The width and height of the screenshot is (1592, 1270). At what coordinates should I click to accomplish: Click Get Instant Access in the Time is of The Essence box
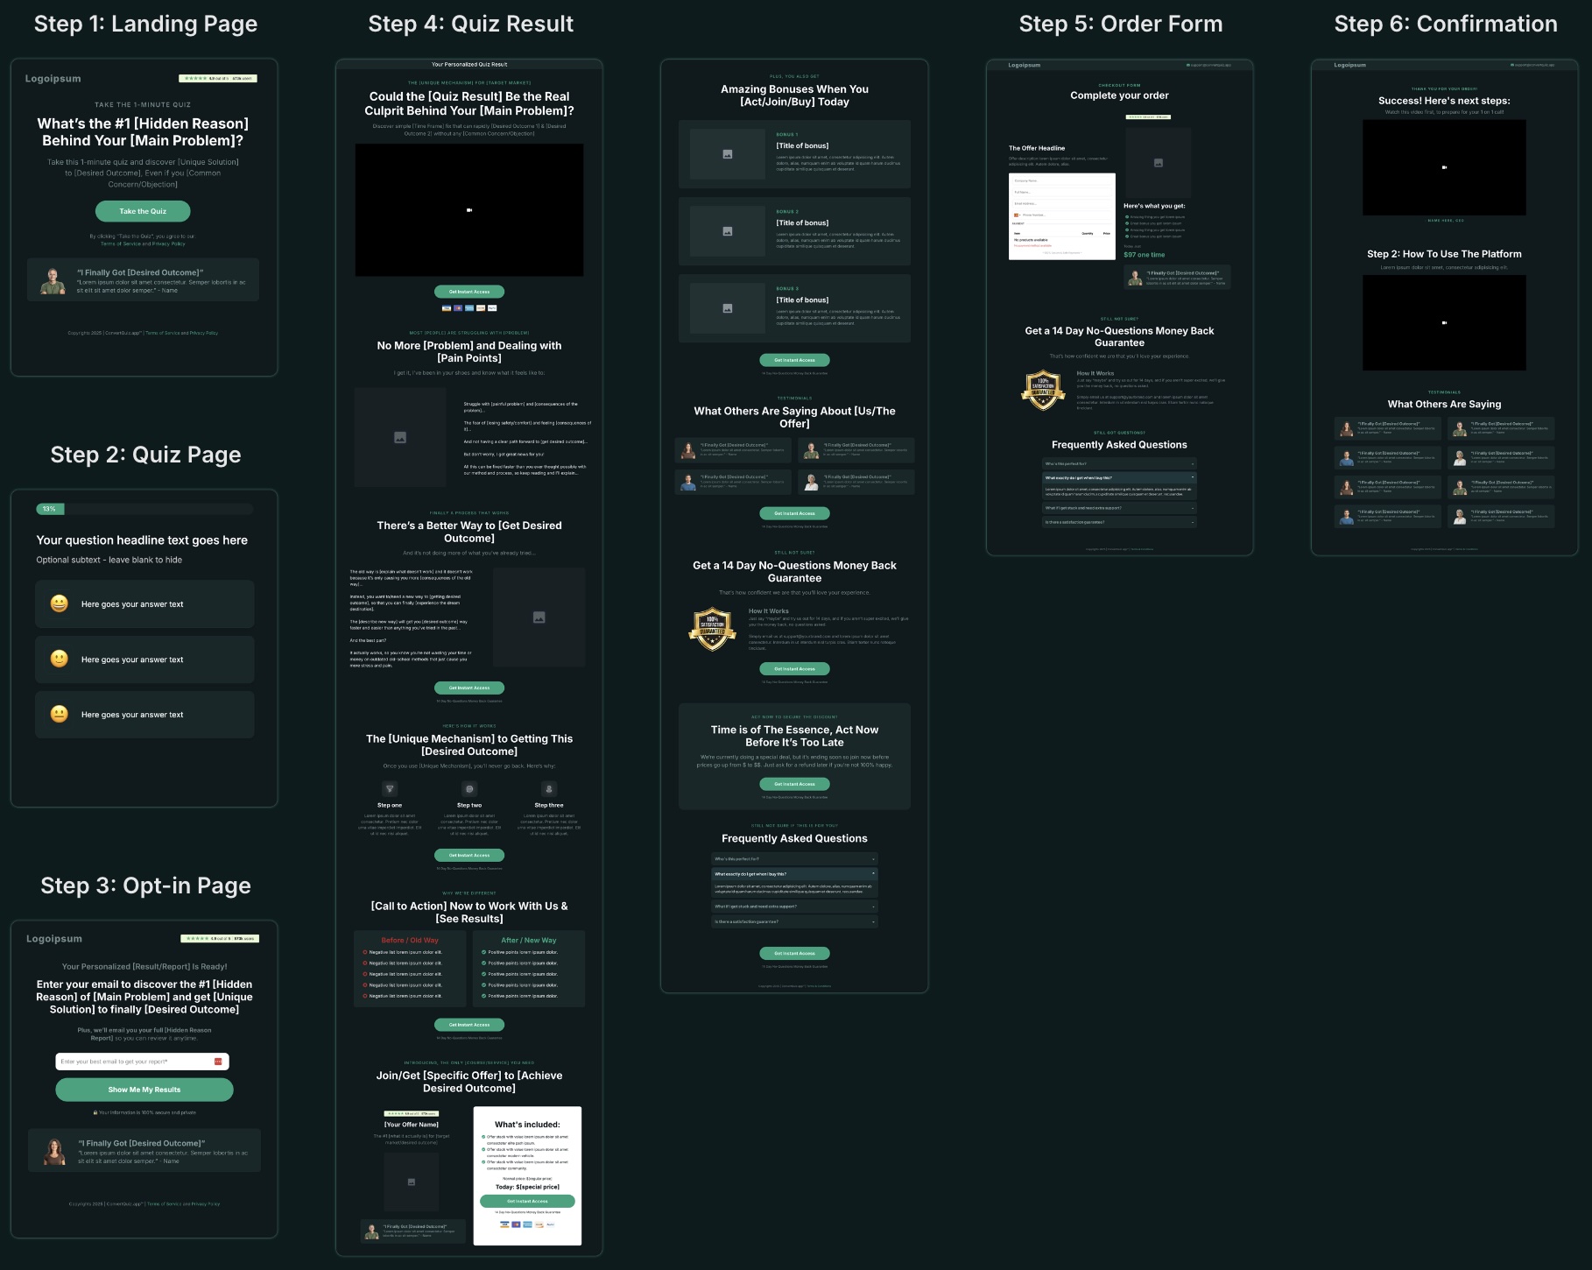click(794, 784)
